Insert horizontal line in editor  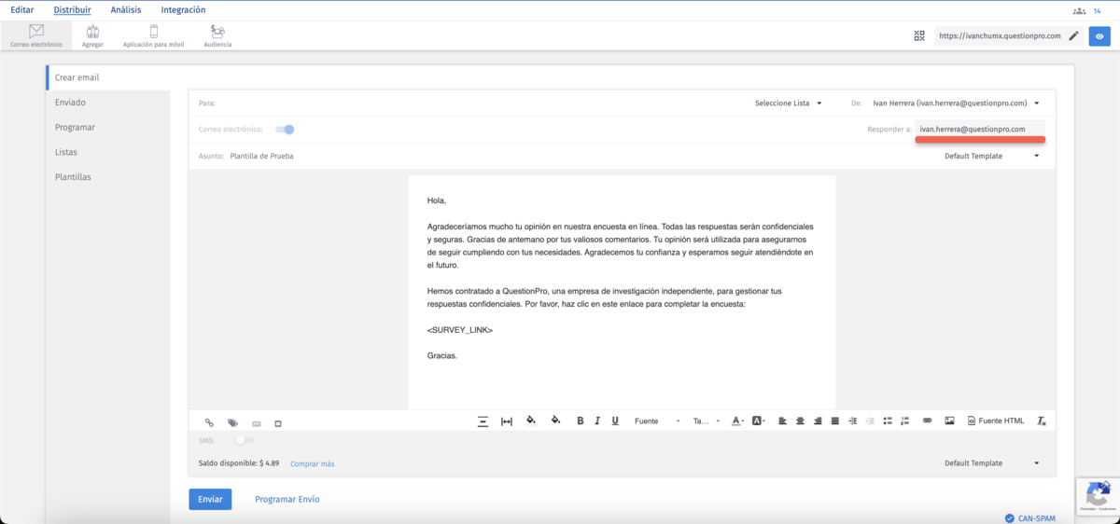click(x=483, y=421)
